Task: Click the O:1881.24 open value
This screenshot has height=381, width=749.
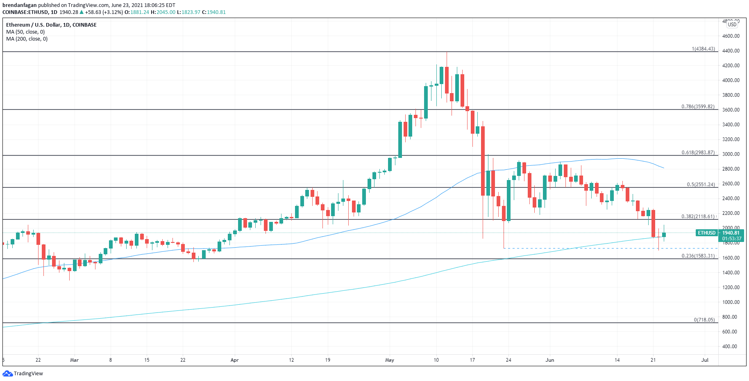Action: [137, 12]
